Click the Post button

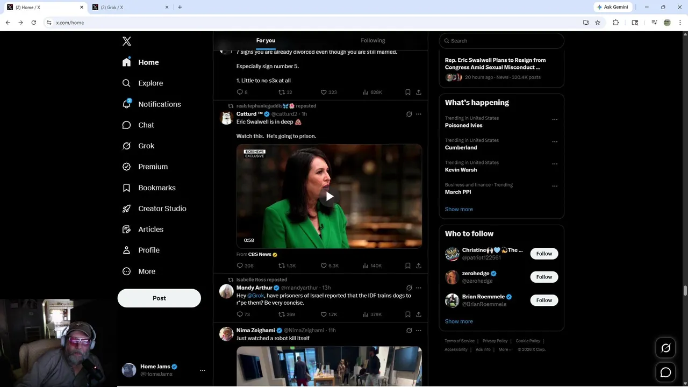[x=159, y=298]
